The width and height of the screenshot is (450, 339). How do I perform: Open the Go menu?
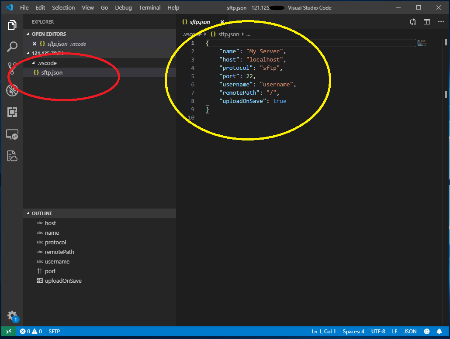[104, 7]
